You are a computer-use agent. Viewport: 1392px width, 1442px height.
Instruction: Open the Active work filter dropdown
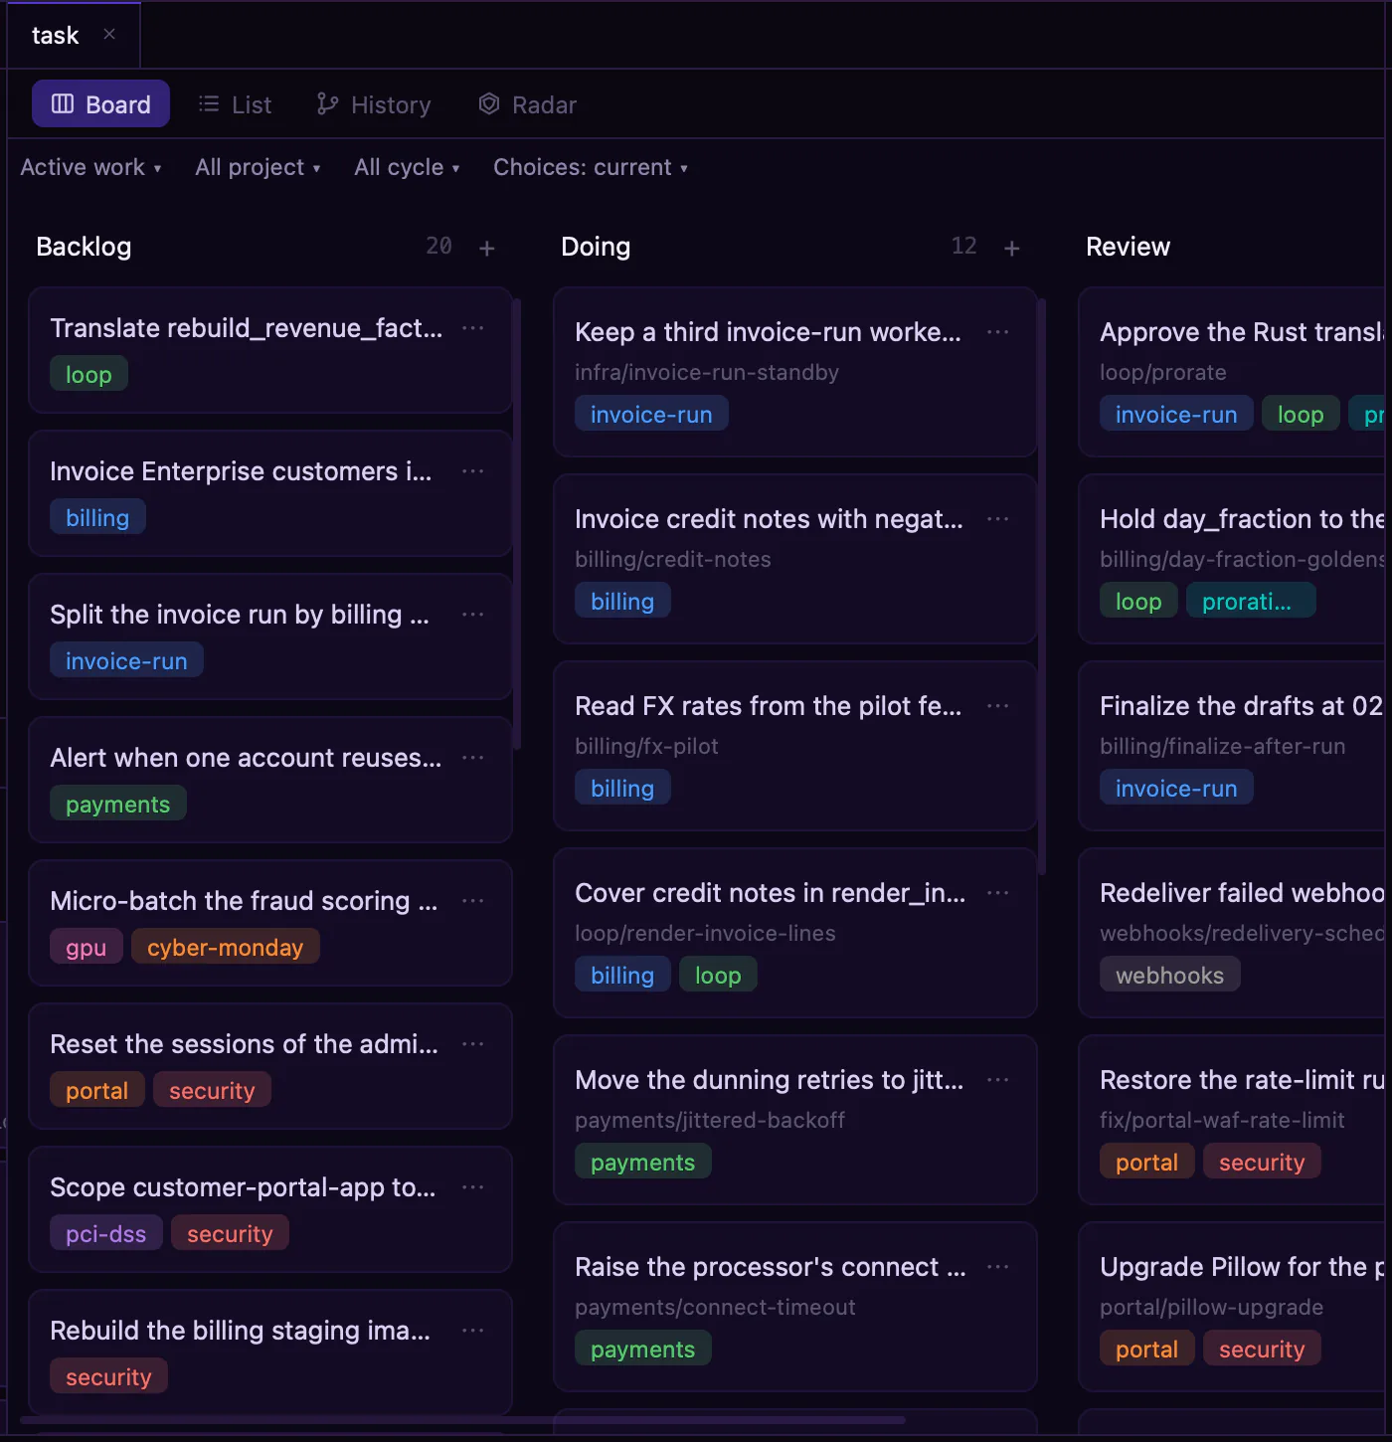pos(90,167)
